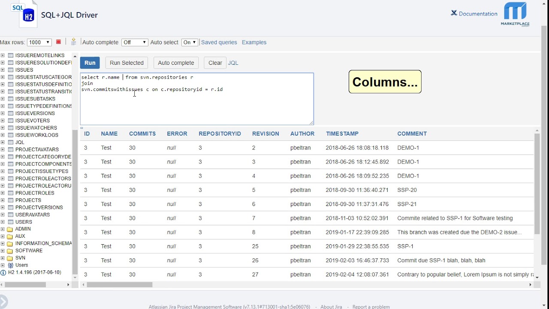Click the TIMESTAMP column header

coord(342,133)
